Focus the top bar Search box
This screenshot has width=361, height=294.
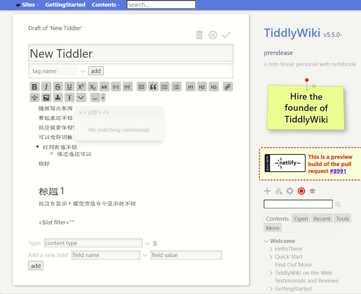click(161, 5)
